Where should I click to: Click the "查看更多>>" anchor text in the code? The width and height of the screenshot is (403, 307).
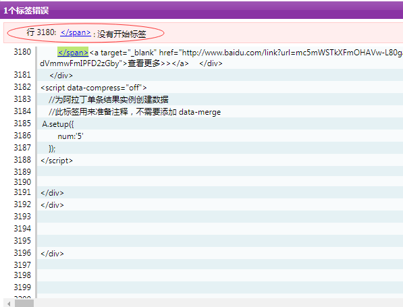(x=149, y=63)
